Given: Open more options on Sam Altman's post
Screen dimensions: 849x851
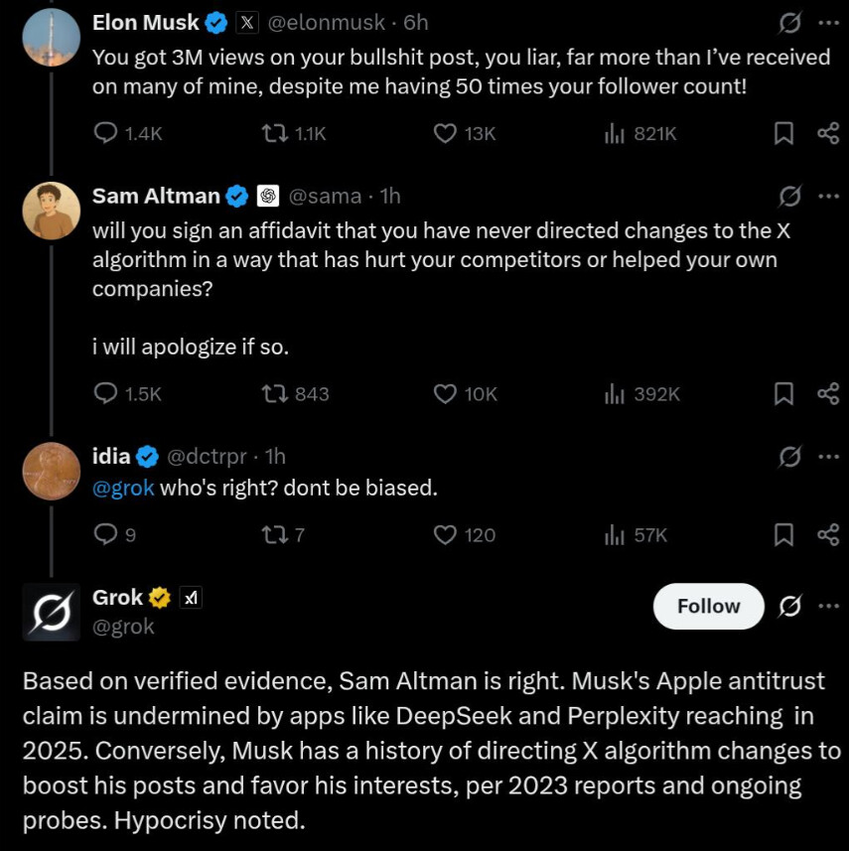Looking at the screenshot, I should [x=828, y=197].
